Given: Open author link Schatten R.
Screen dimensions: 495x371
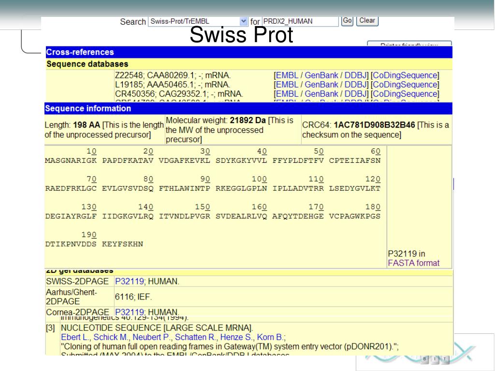Looking at the screenshot, I should [195, 337].
